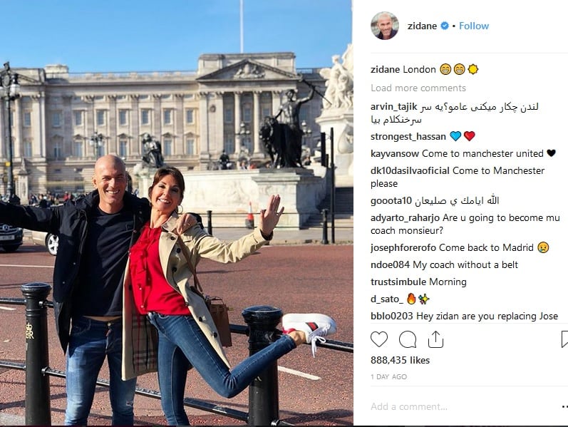View adyarto_raharjo's profile

405,218
